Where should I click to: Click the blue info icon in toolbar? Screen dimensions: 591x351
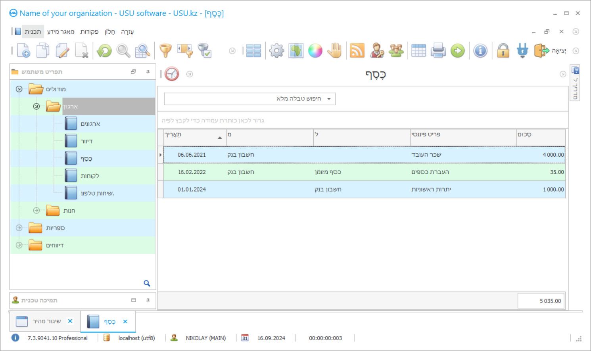(x=480, y=51)
